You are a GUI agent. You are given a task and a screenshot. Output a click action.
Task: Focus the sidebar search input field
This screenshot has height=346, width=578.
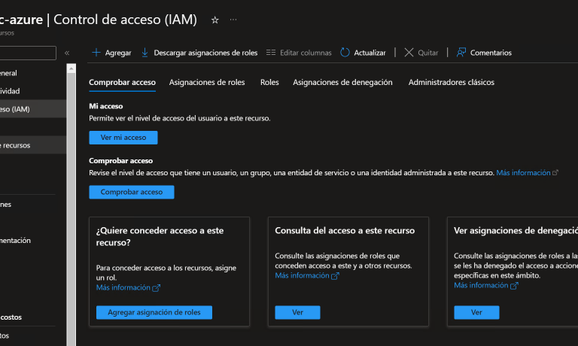pyautogui.click(x=28, y=53)
